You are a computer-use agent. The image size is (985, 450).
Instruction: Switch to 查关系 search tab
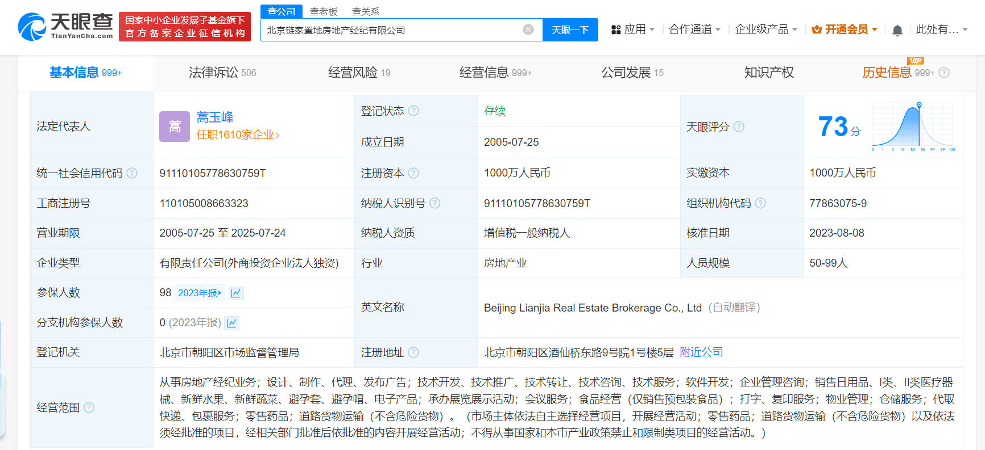tap(366, 11)
